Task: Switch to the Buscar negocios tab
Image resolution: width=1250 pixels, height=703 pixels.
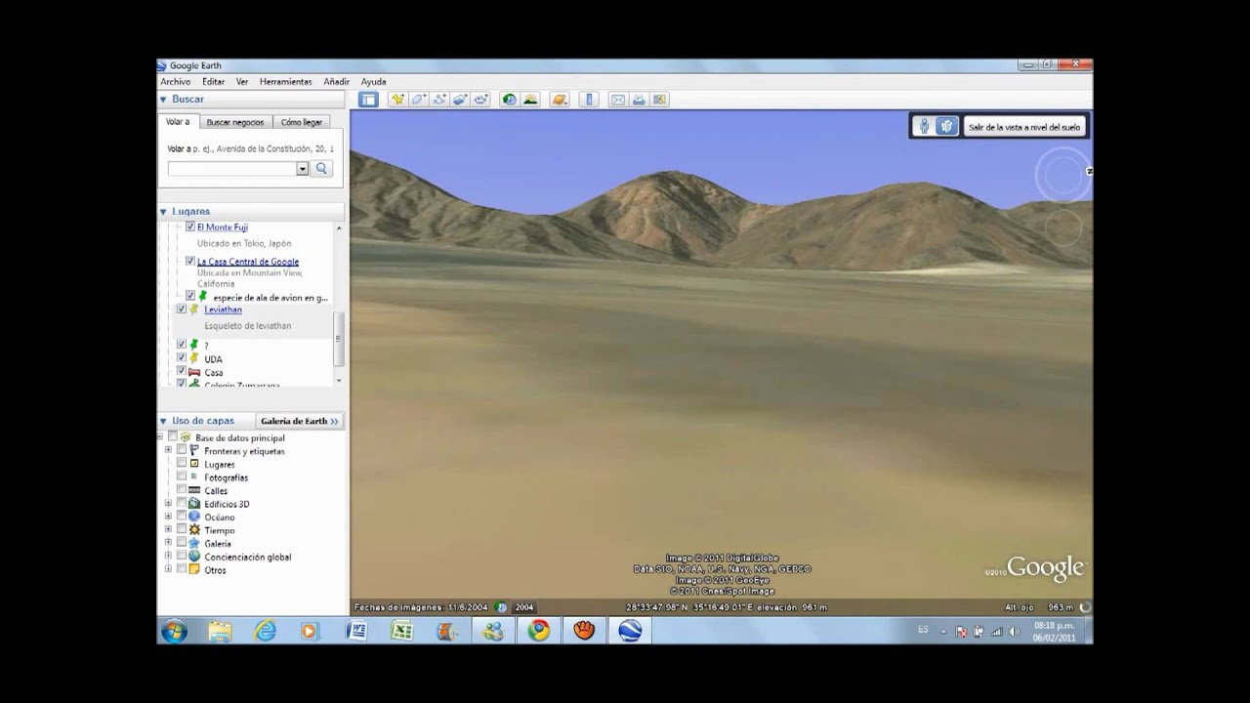Action: [x=234, y=122]
